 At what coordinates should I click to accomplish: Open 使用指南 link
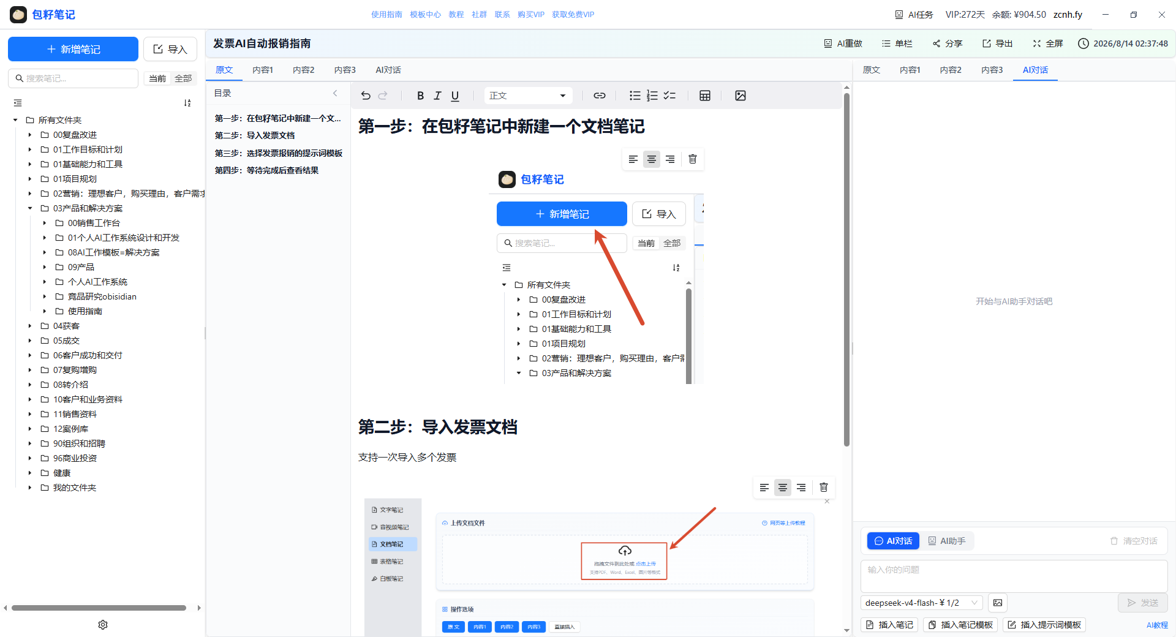click(x=386, y=15)
